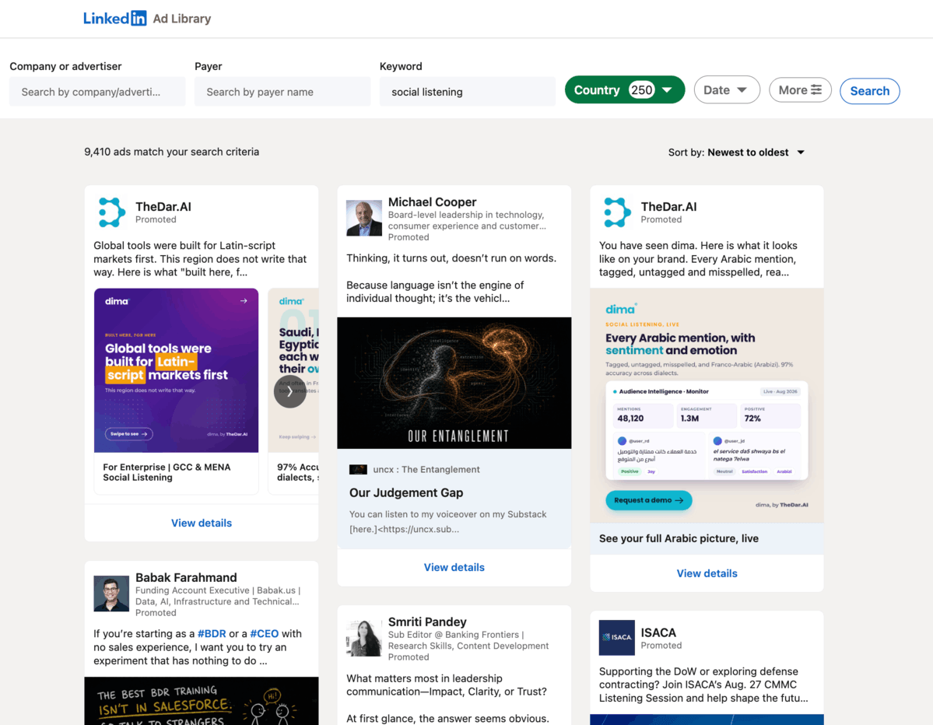The width and height of the screenshot is (933, 725).
Task: Click Swipe to see on the dima slide
Action: [128, 434]
